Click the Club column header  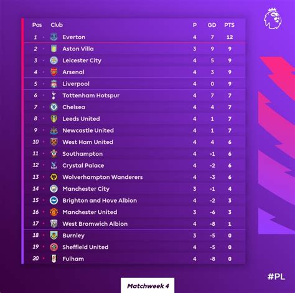[x=57, y=25]
